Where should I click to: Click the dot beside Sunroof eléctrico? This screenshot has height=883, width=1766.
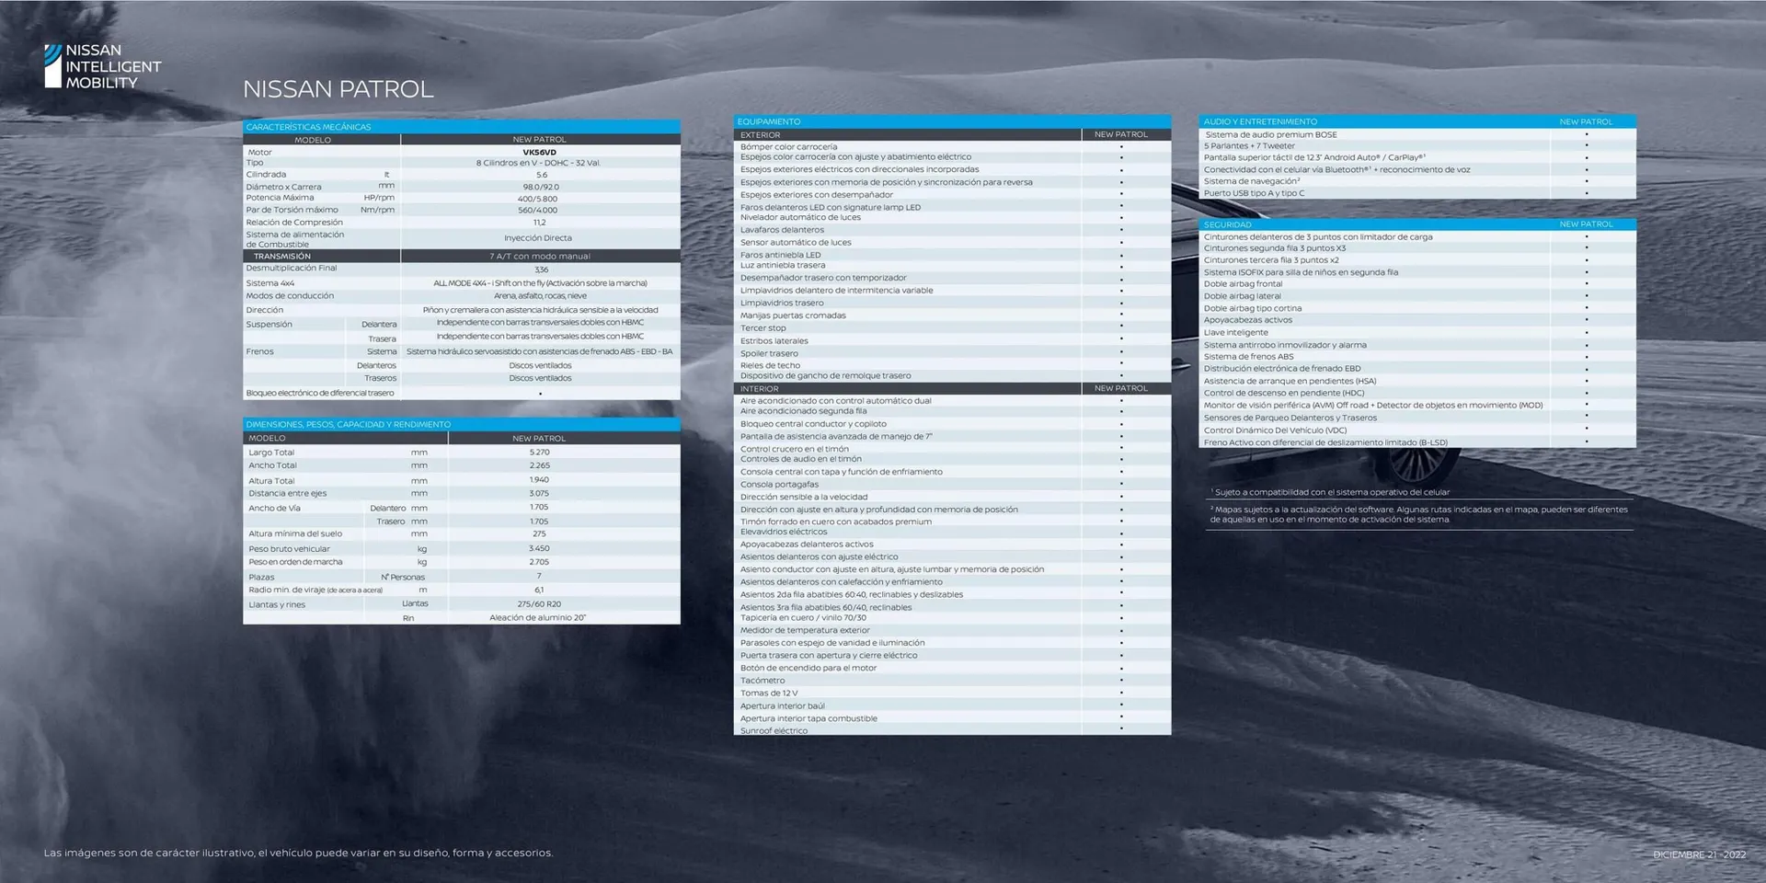(1121, 729)
